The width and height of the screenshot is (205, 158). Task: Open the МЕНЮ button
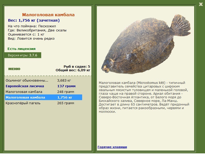click(14, 69)
